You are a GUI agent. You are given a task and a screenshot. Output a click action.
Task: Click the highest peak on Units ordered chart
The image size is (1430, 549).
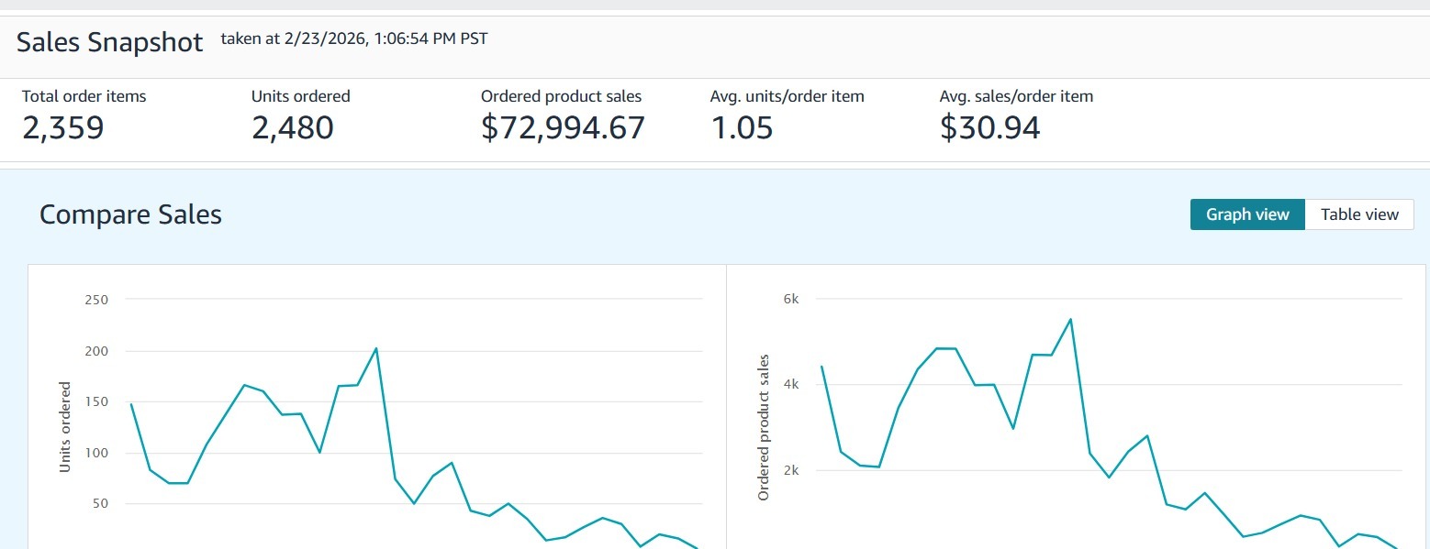[x=376, y=348]
